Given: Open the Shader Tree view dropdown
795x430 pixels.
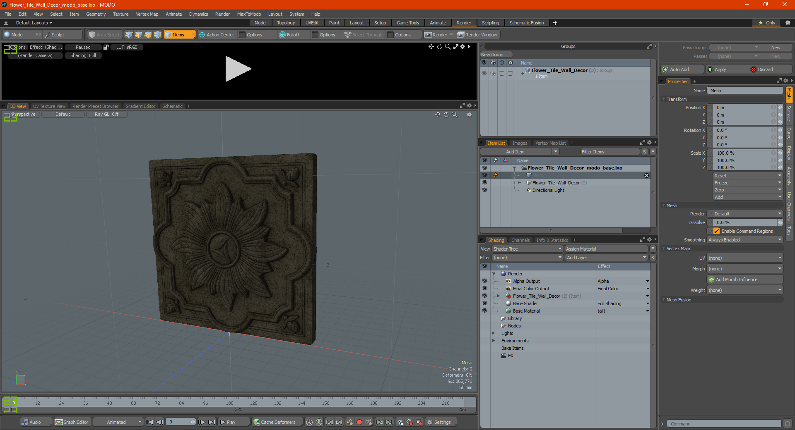Looking at the screenshot, I should pos(528,249).
